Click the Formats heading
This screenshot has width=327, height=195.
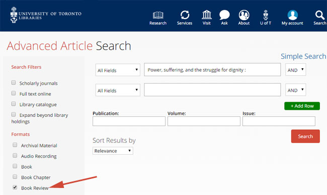[21, 134]
